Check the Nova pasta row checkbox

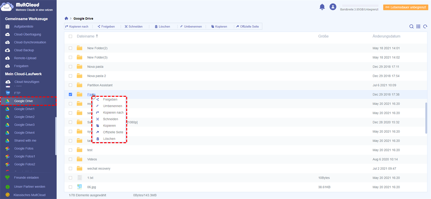tap(71, 67)
